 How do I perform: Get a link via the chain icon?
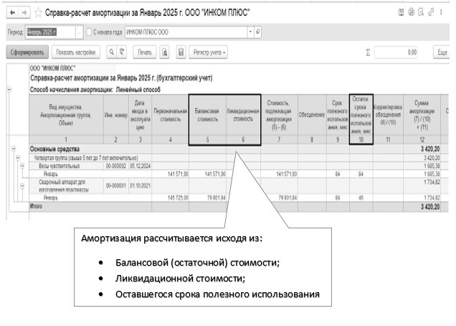pyautogui.click(x=431, y=12)
